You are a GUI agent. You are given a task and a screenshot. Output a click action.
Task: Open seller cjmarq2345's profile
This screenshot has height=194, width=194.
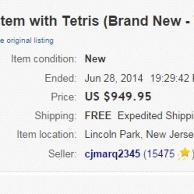pyautogui.click(x=113, y=154)
